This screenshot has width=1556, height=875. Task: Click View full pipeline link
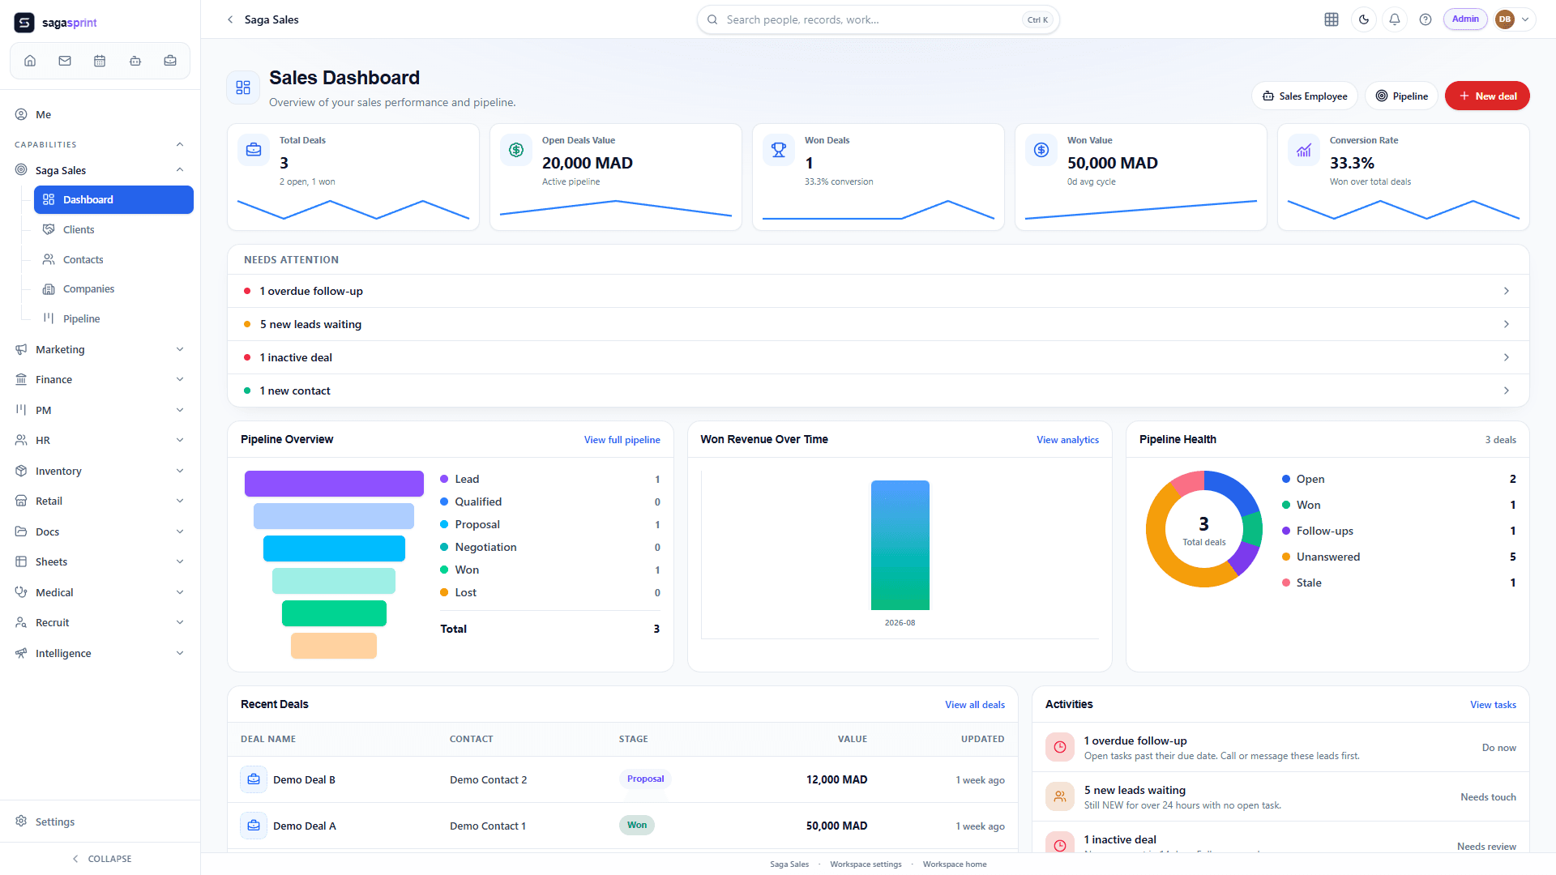click(x=622, y=440)
